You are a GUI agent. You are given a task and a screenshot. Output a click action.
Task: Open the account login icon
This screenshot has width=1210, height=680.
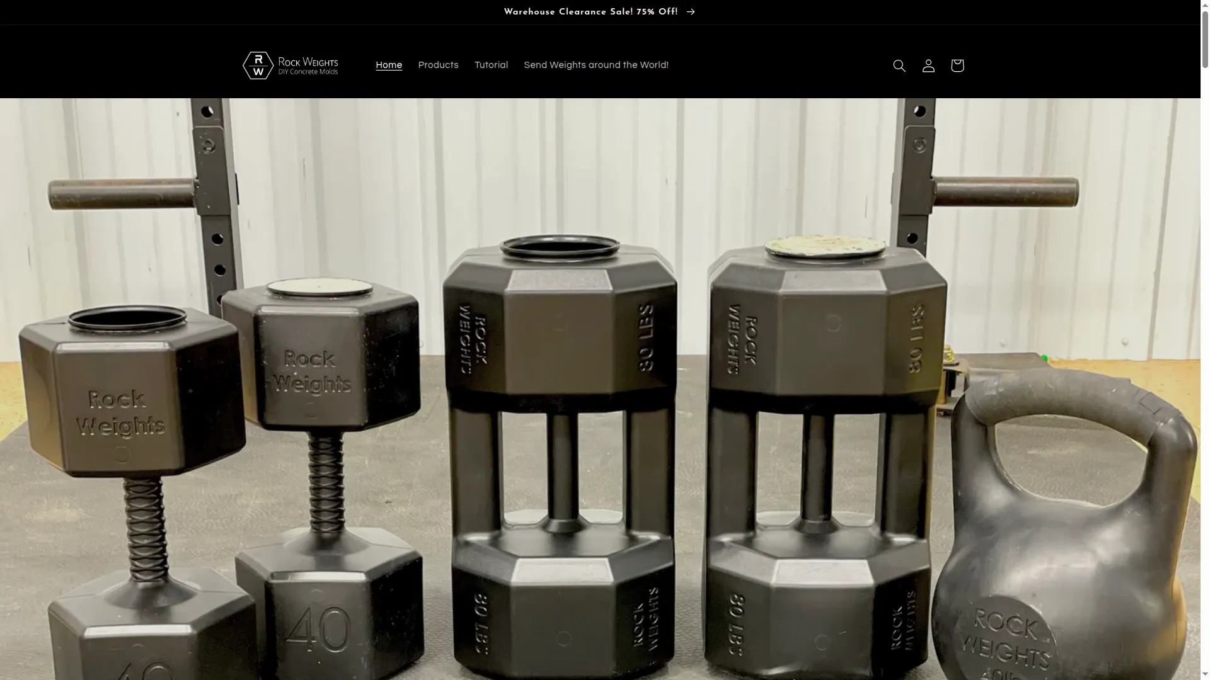(928, 65)
